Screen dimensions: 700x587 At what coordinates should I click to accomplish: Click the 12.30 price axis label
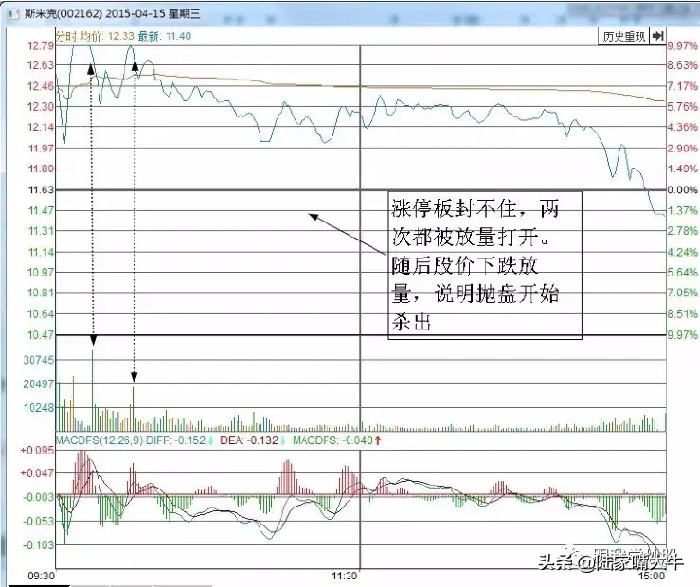pos(41,107)
